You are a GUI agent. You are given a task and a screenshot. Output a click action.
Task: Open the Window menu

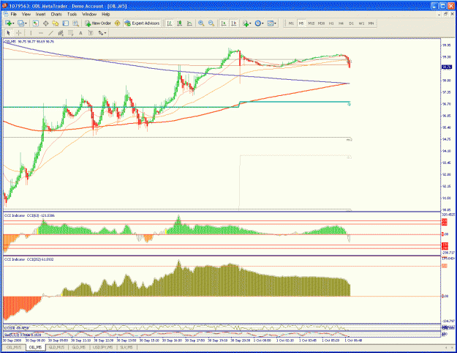(x=89, y=15)
